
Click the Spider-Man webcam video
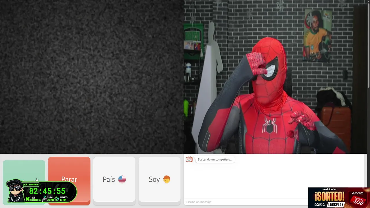click(275, 77)
